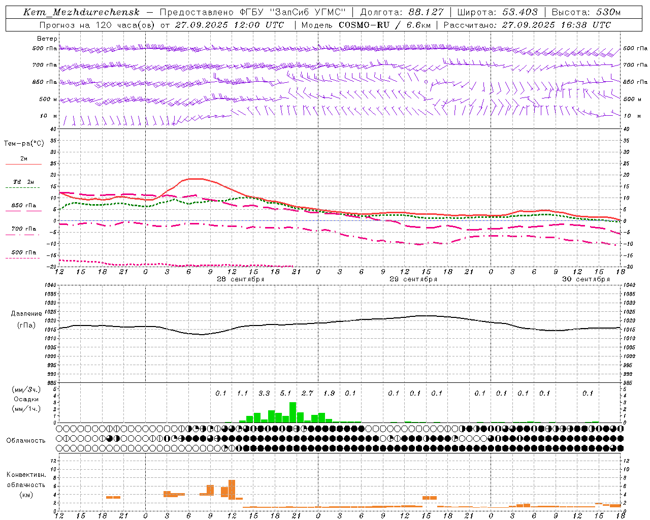
Task: Click the 5.1 three-hour precipitation value
Action: point(286,394)
